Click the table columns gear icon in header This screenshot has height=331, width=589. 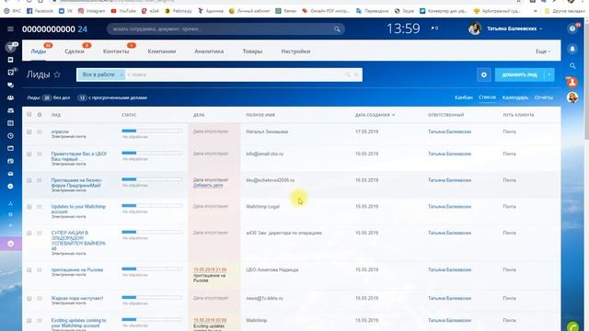[x=40, y=114]
